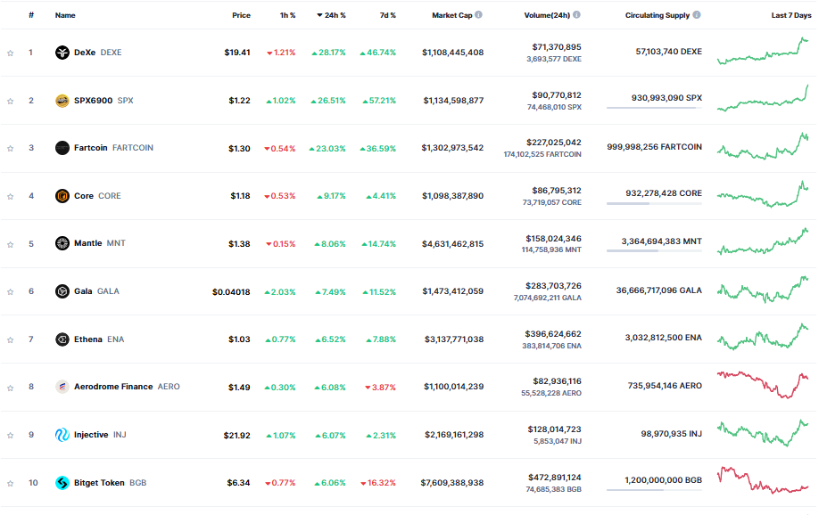Open the SPX6900 coin page link

(x=103, y=101)
